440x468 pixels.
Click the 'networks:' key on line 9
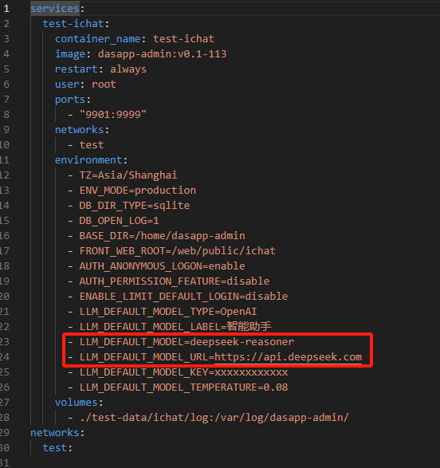coord(82,130)
